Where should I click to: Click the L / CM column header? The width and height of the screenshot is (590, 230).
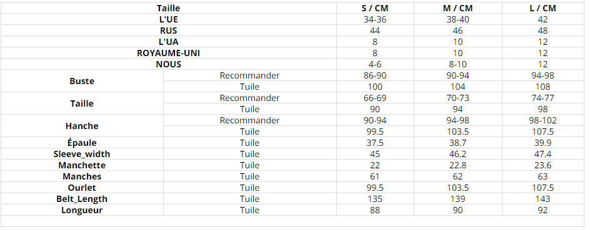(542, 8)
